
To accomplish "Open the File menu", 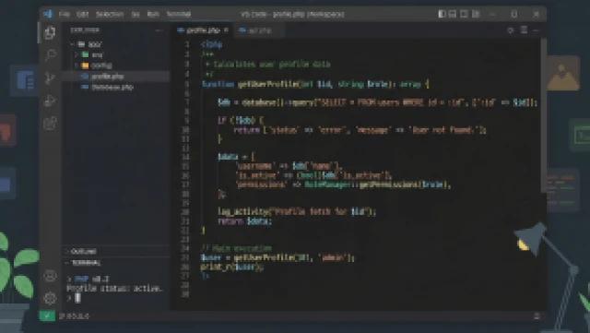I will tap(65, 15).
